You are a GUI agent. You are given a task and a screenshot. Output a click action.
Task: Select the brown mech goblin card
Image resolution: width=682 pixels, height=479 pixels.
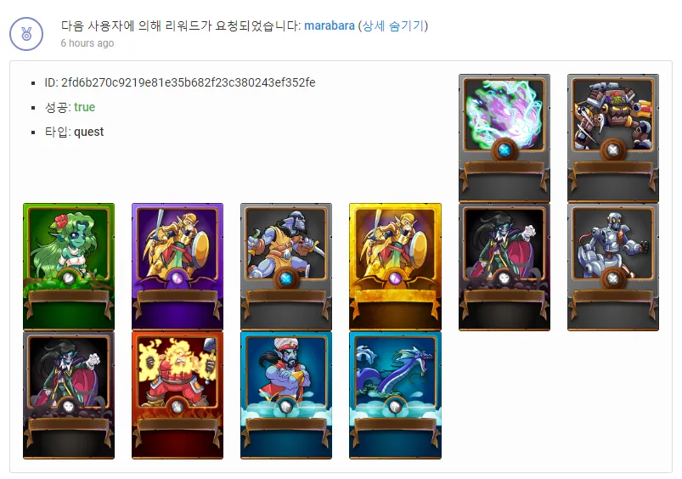coord(613,138)
